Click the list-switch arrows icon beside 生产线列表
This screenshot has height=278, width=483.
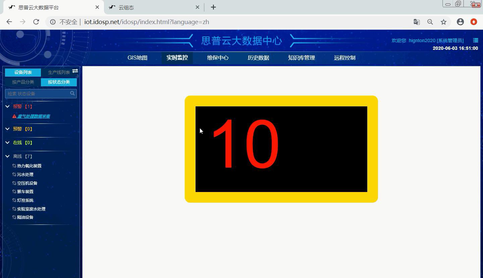tap(75, 71)
